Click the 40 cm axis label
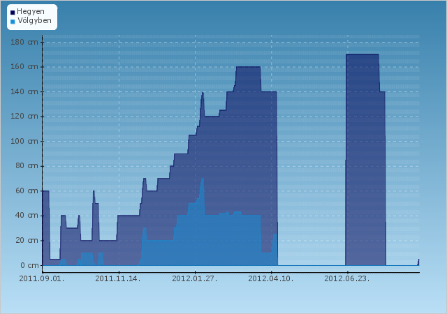 point(27,216)
